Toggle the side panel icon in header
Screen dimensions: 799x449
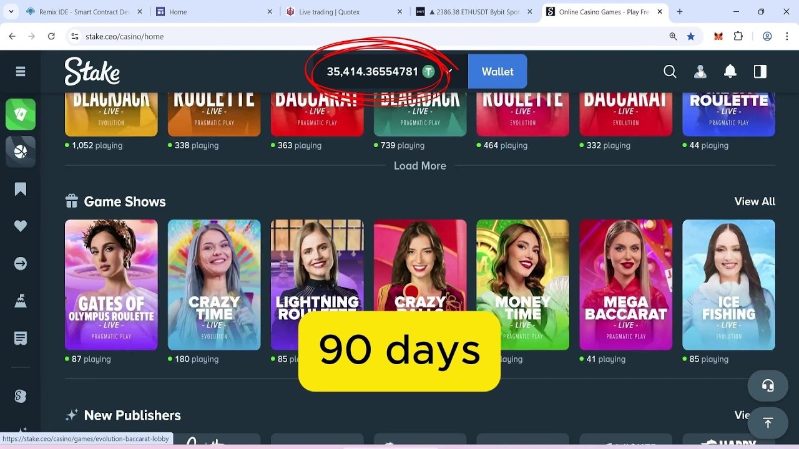[760, 72]
